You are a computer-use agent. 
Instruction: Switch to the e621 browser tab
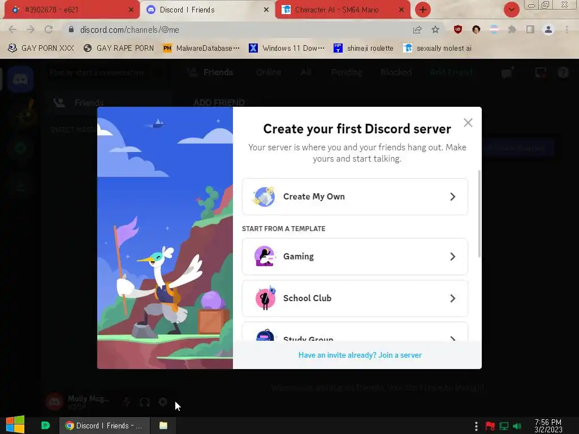point(71,10)
